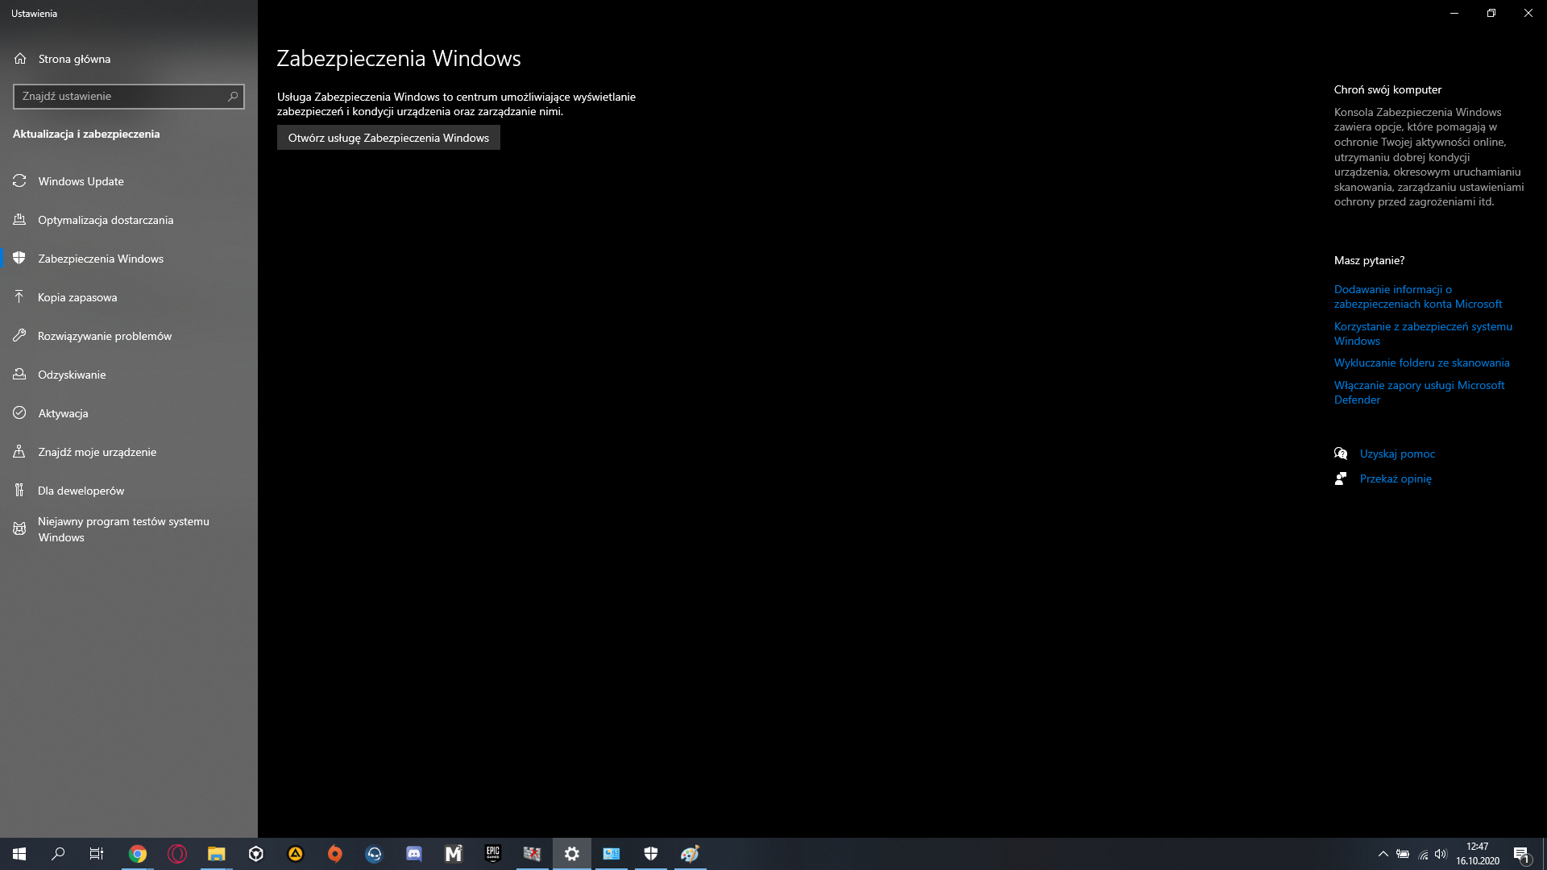Open Aktywacja settings page
The image size is (1547, 870).
(129, 413)
